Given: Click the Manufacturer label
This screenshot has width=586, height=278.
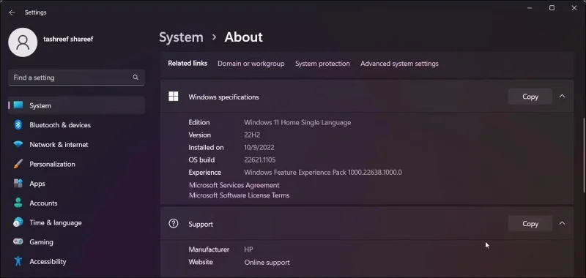Looking at the screenshot, I should 209,249.
